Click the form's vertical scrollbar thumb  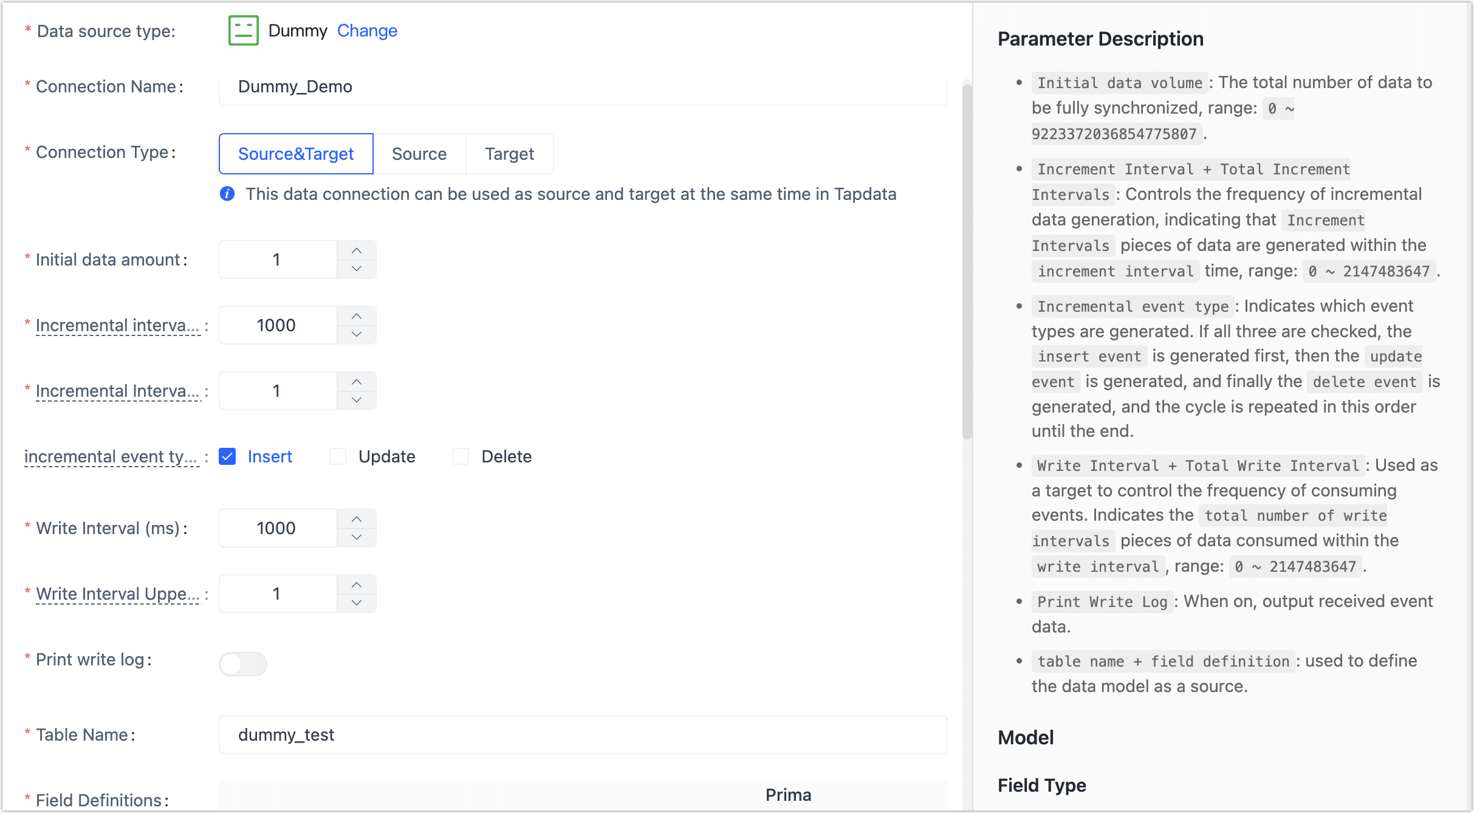click(x=967, y=261)
